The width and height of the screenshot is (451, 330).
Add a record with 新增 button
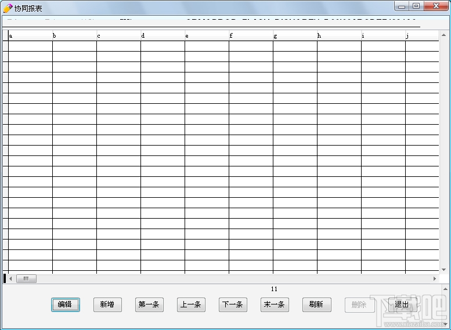point(107,304)
